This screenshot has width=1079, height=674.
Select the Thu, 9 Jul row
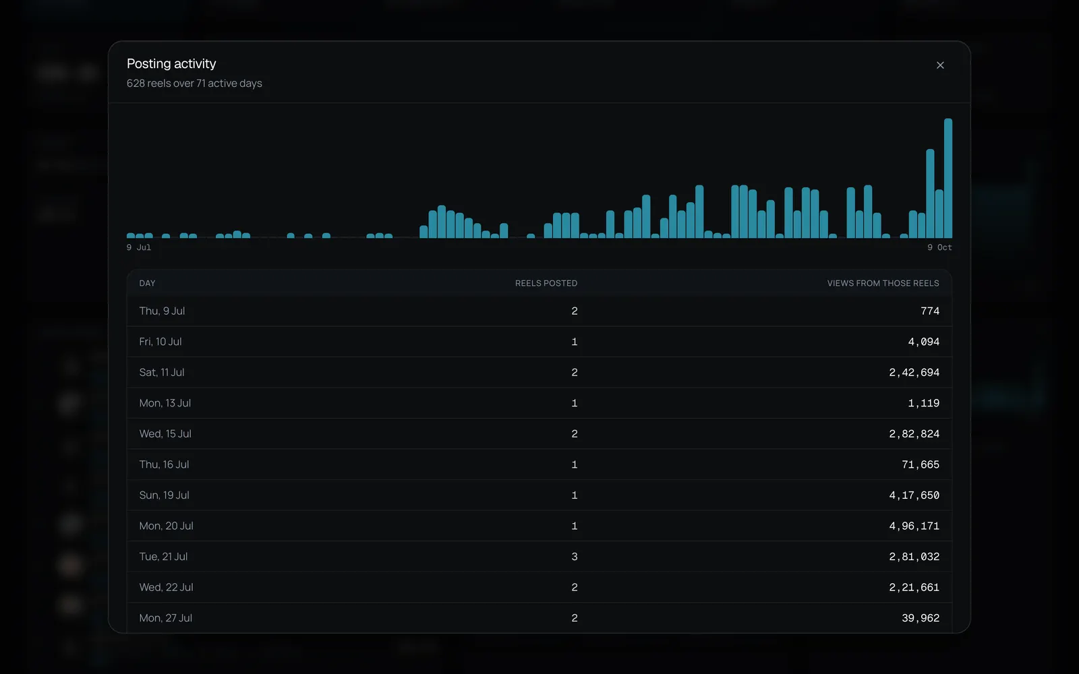click(x=539, y=311)
